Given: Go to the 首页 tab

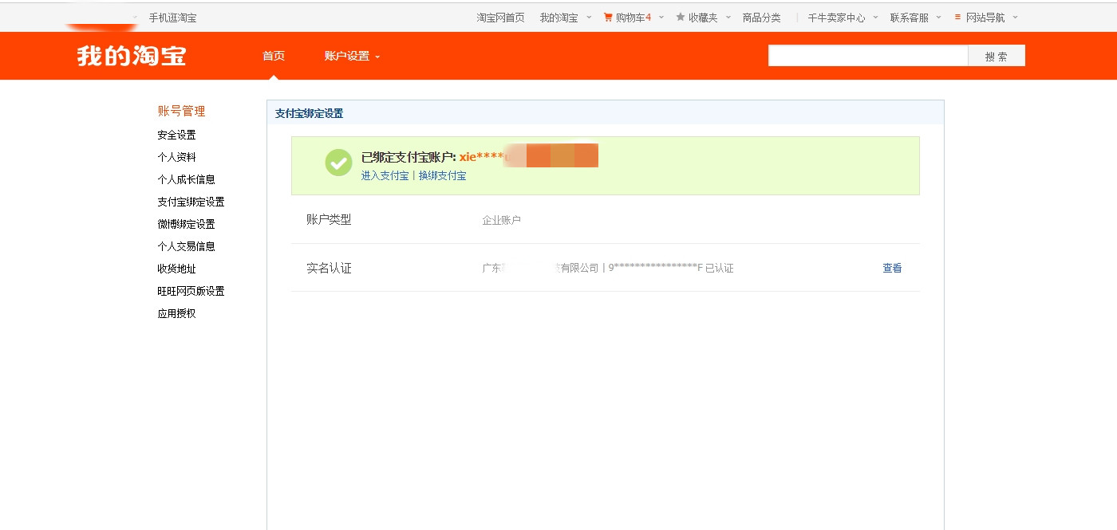Looking at the screenshot, I should (x=274, y=56).
